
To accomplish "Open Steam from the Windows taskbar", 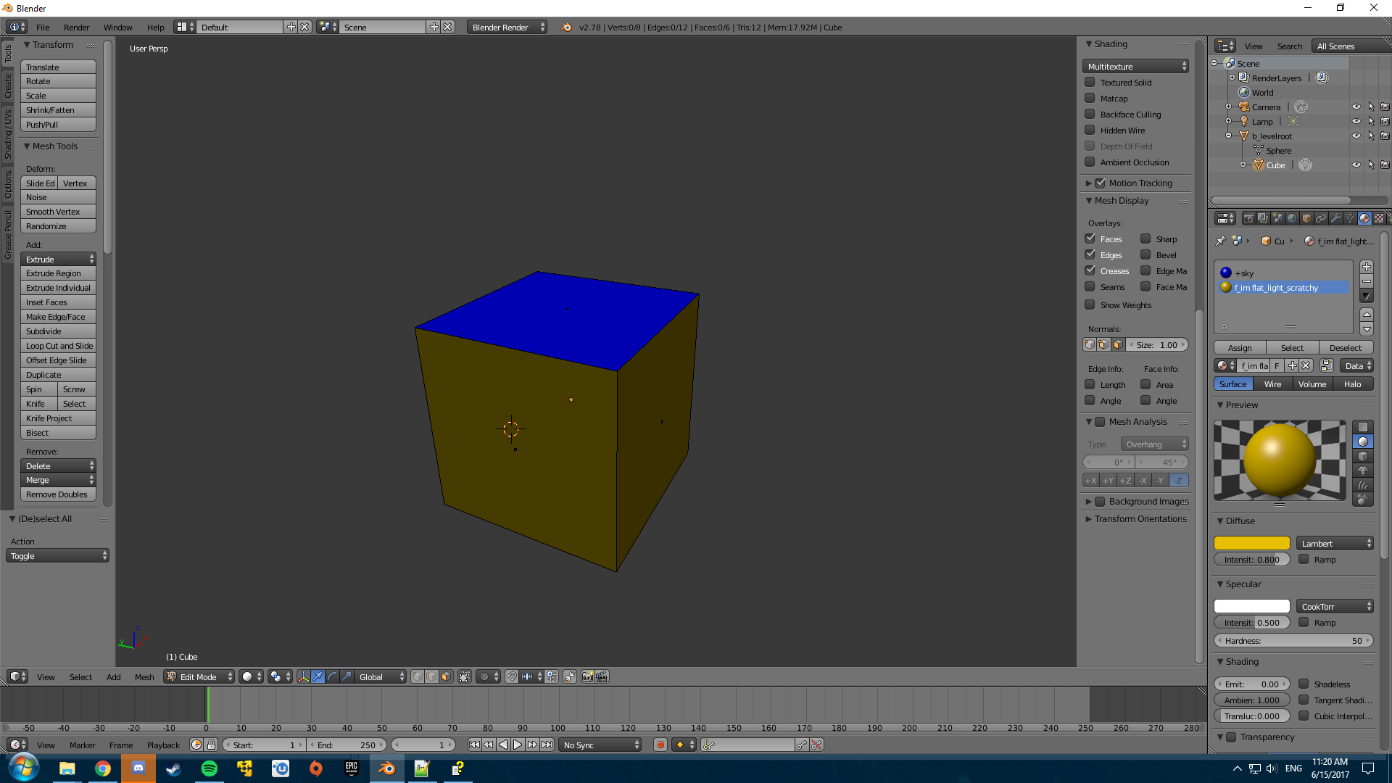I will point(173,768).
